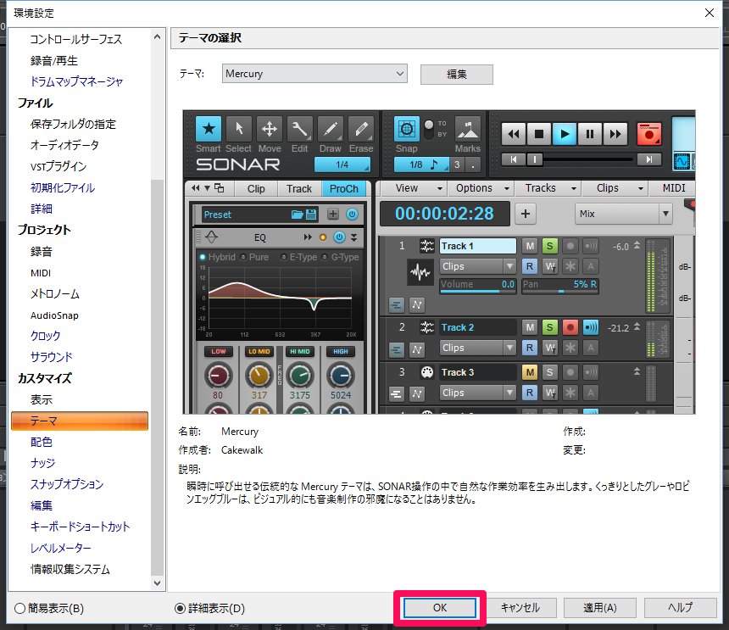Click the pause transport button in preview
729x630 pixels.
tap(589, 134)
